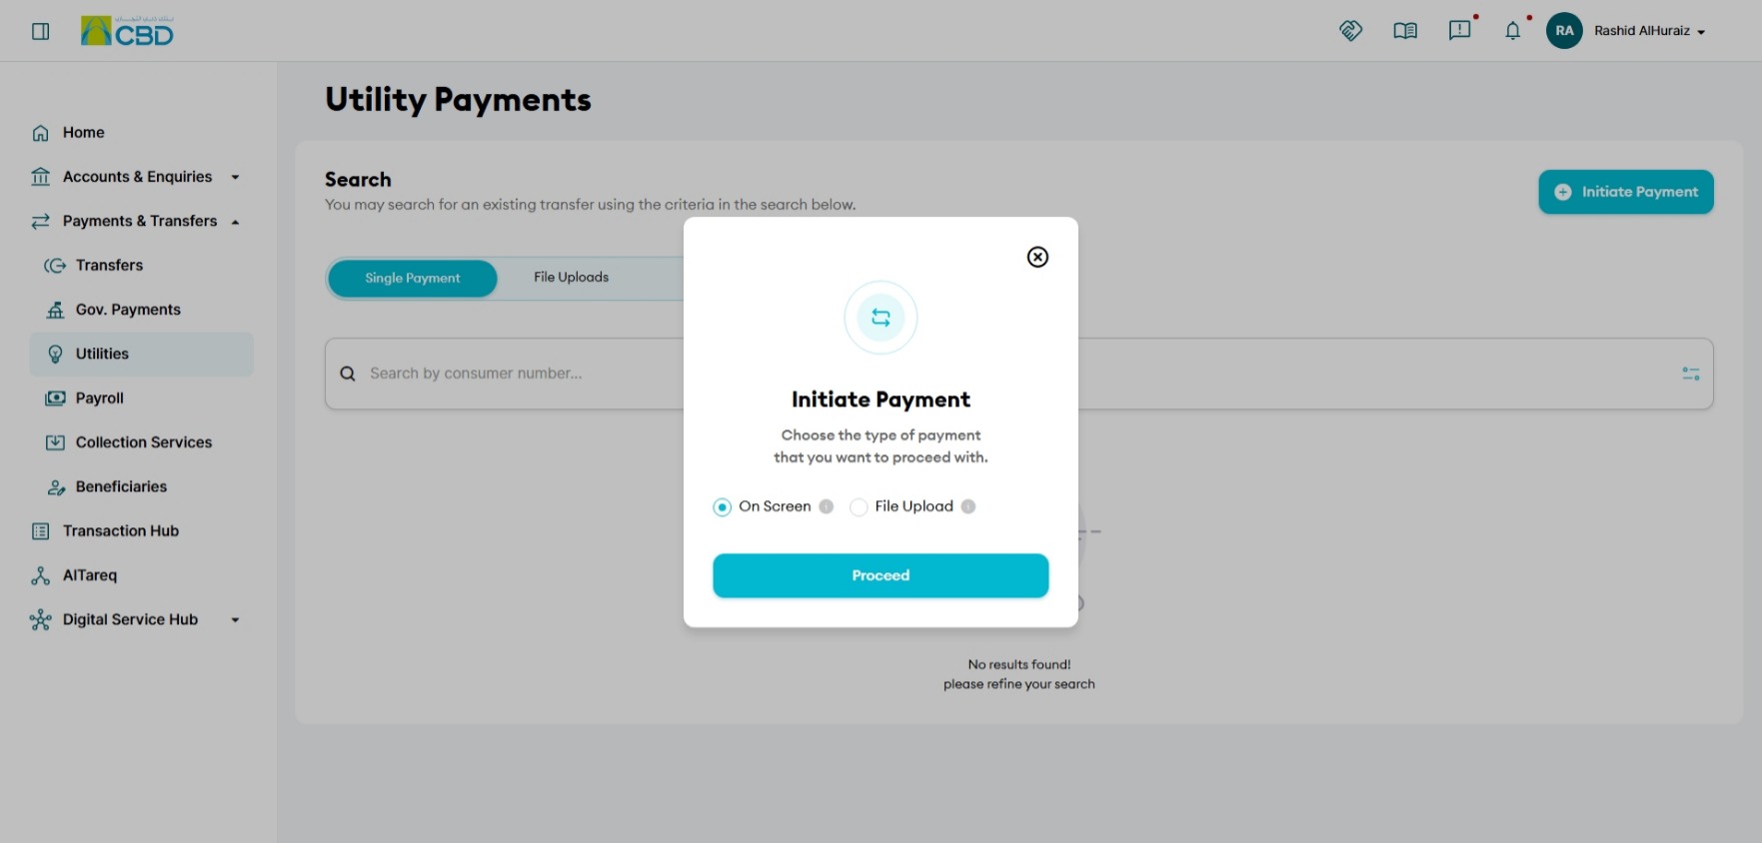Viewport: 1762px width, 843px height.
Task: Collapse the sidebar panel icon
Action: pos(41,31)
